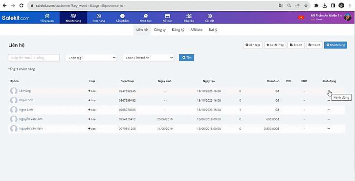Screen dimensions: 355x181
Task: Click phone number 0908070605
Action: coord(127,110)
